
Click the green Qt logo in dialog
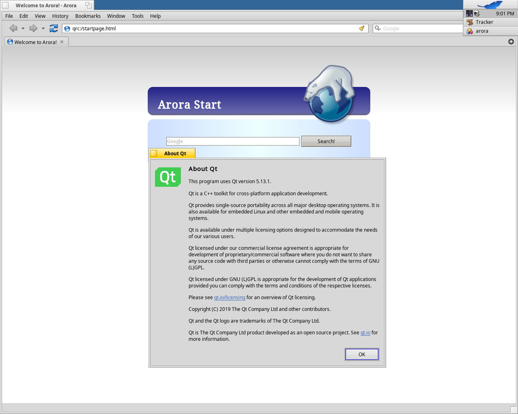tap(168, 177)
